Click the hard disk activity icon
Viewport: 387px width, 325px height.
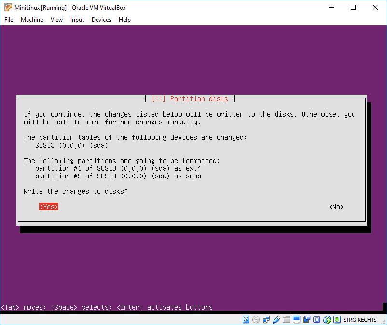[246, 319]
